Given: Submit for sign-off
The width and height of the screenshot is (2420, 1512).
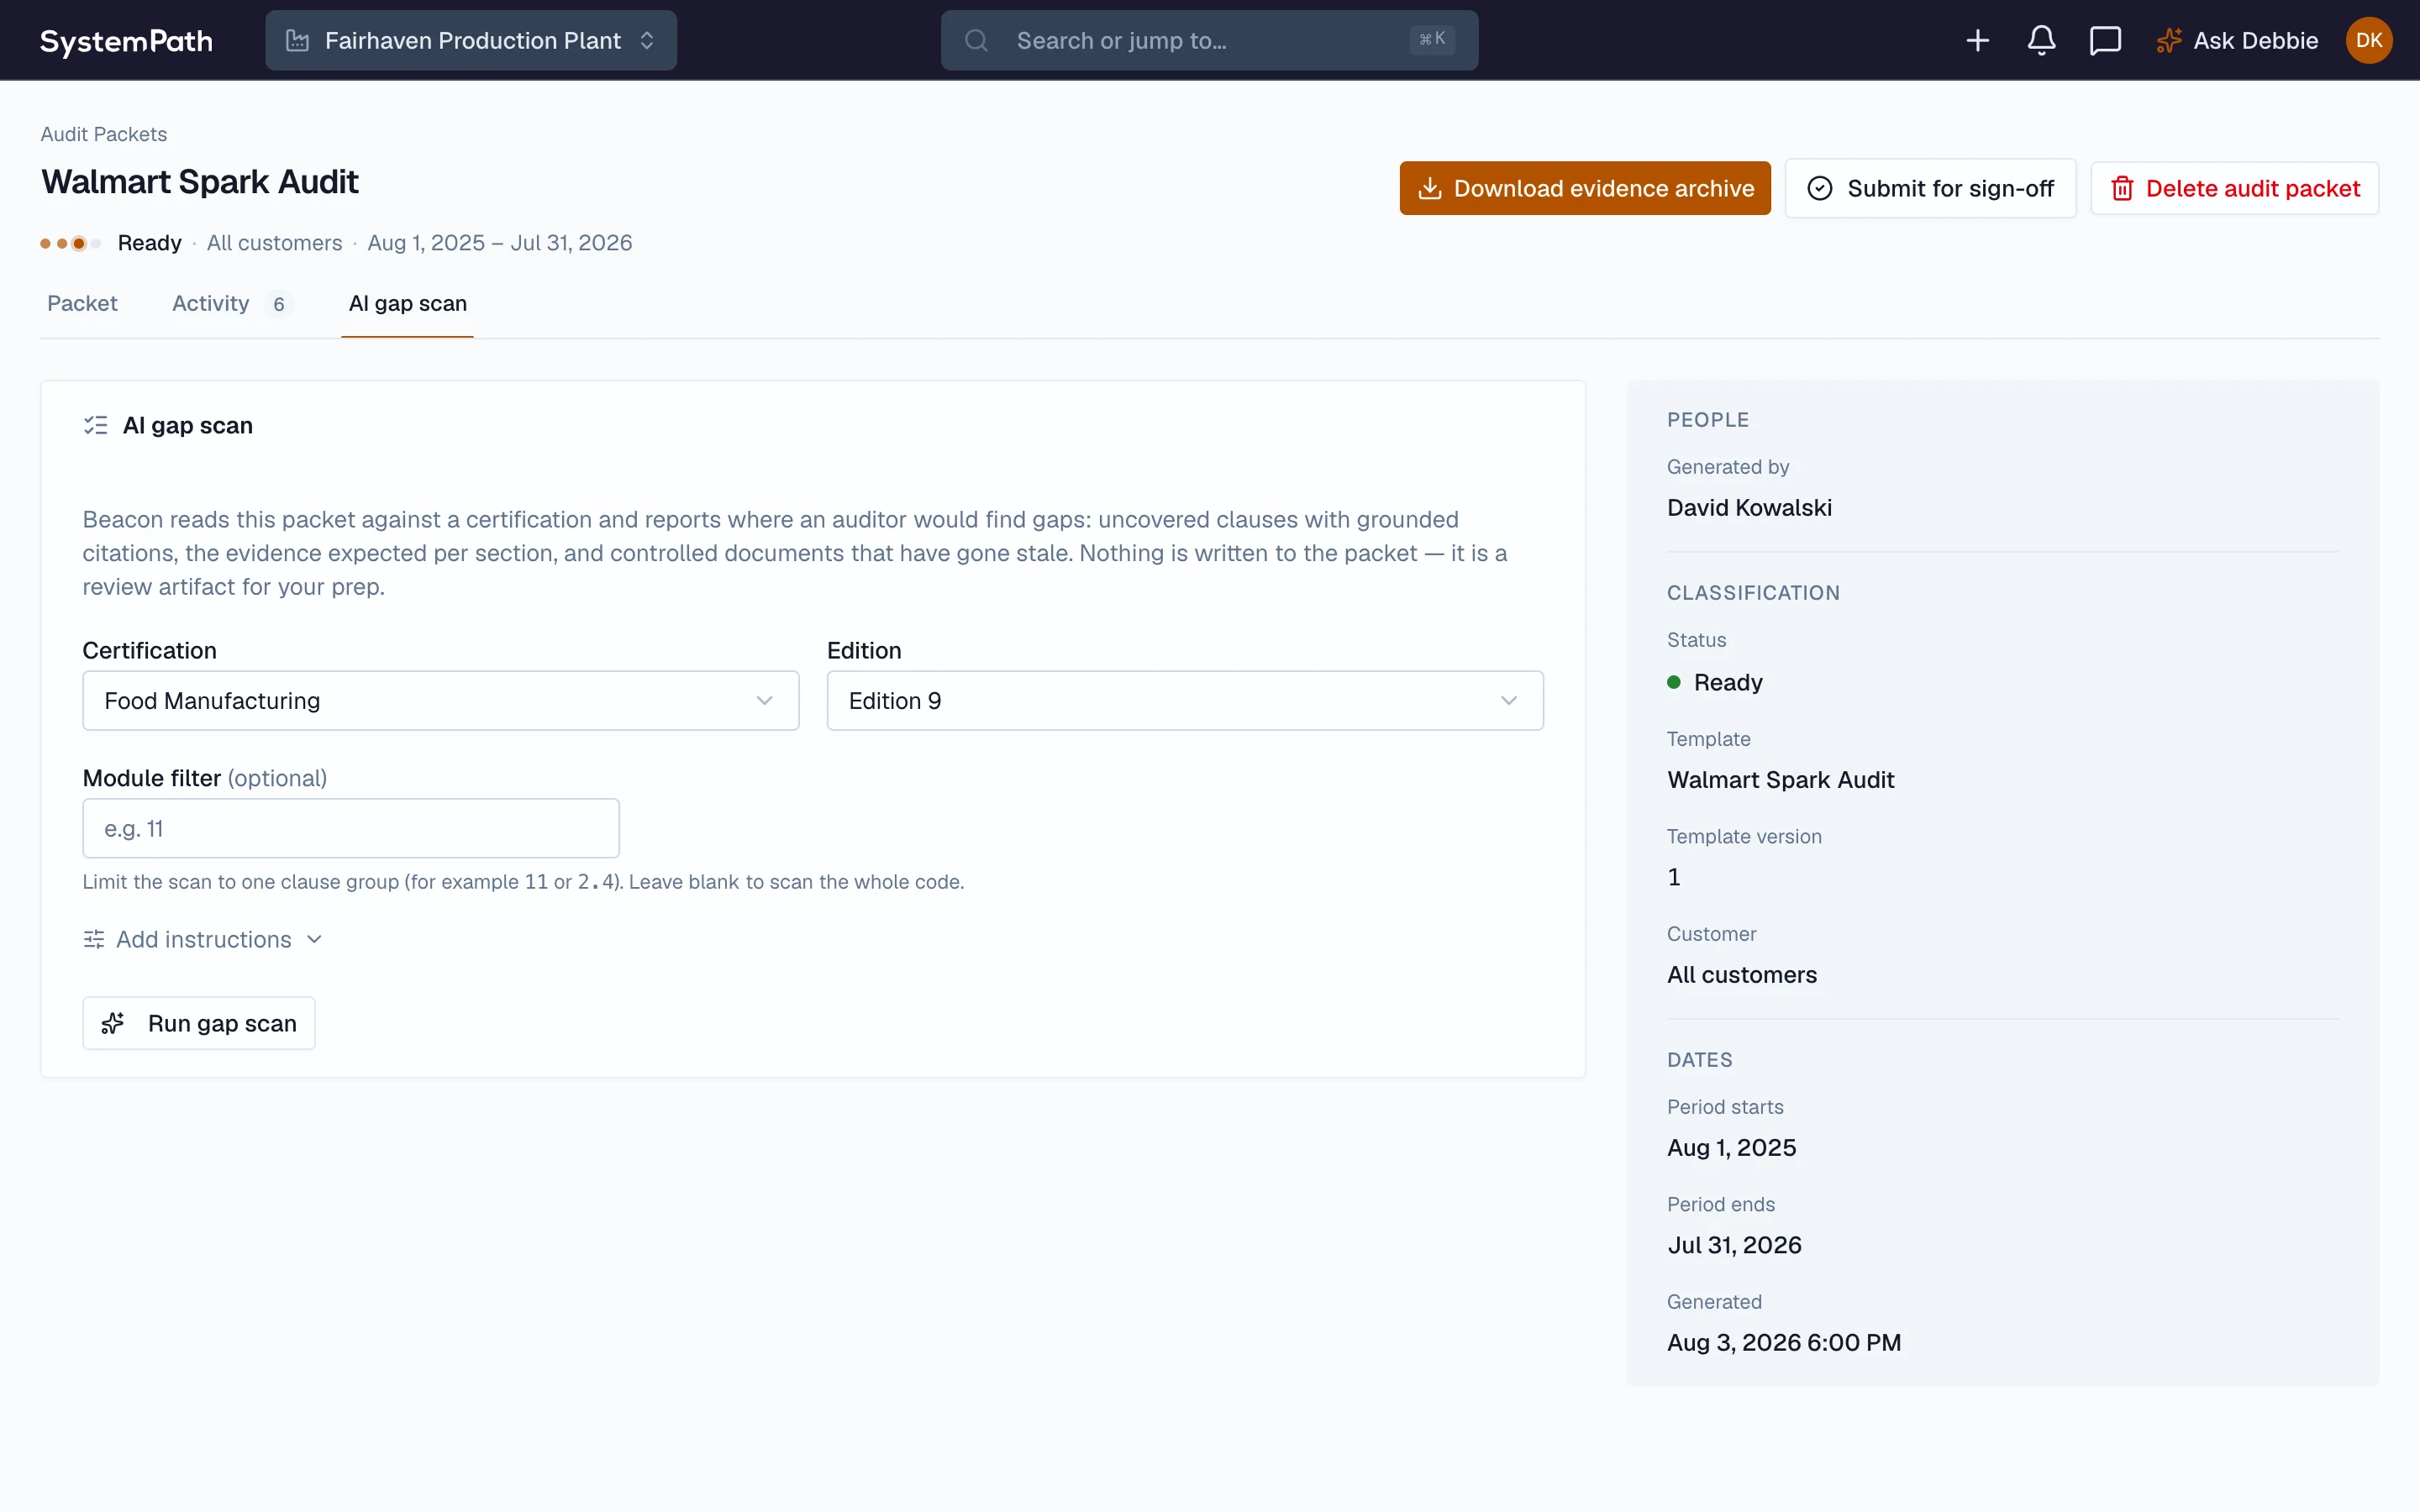Looking at the screenshot, I should pos(1930,188).
